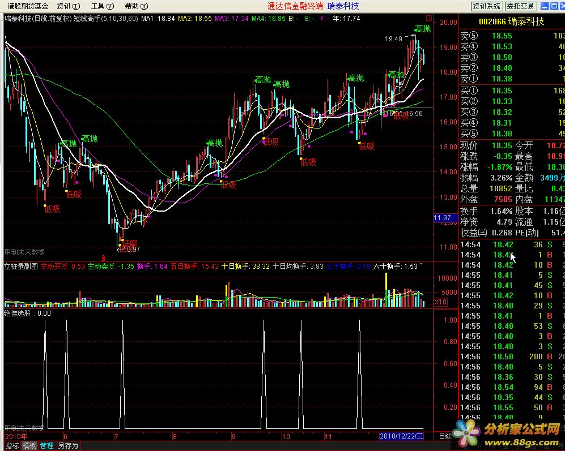The width and height of the screenshot is (565, 451).
Task: Click the 19.49 high price label
Action: pyautogui.click(x=393, y=38)
